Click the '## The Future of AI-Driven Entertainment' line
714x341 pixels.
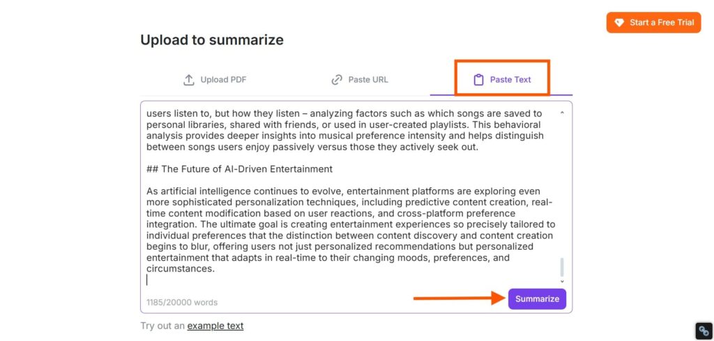pyautogui.click(x=240, y=169)
